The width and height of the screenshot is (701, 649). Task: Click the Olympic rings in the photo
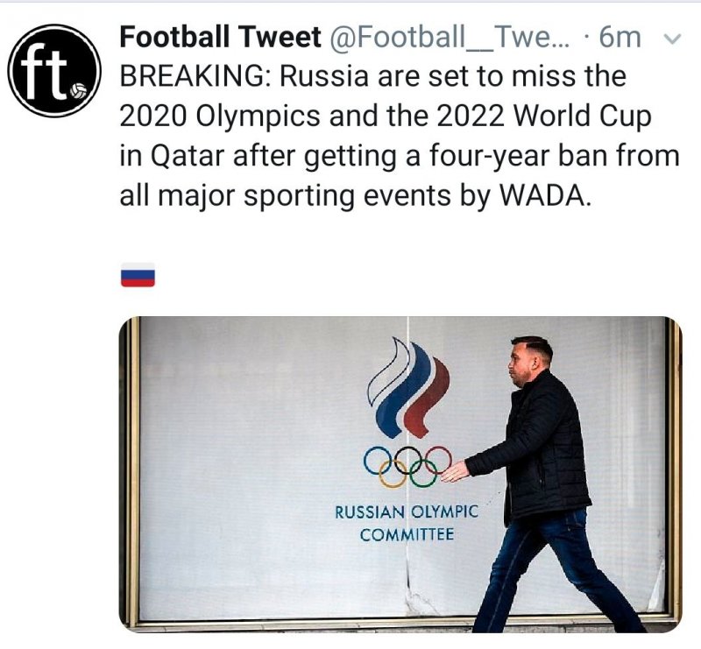coord(407,465)
